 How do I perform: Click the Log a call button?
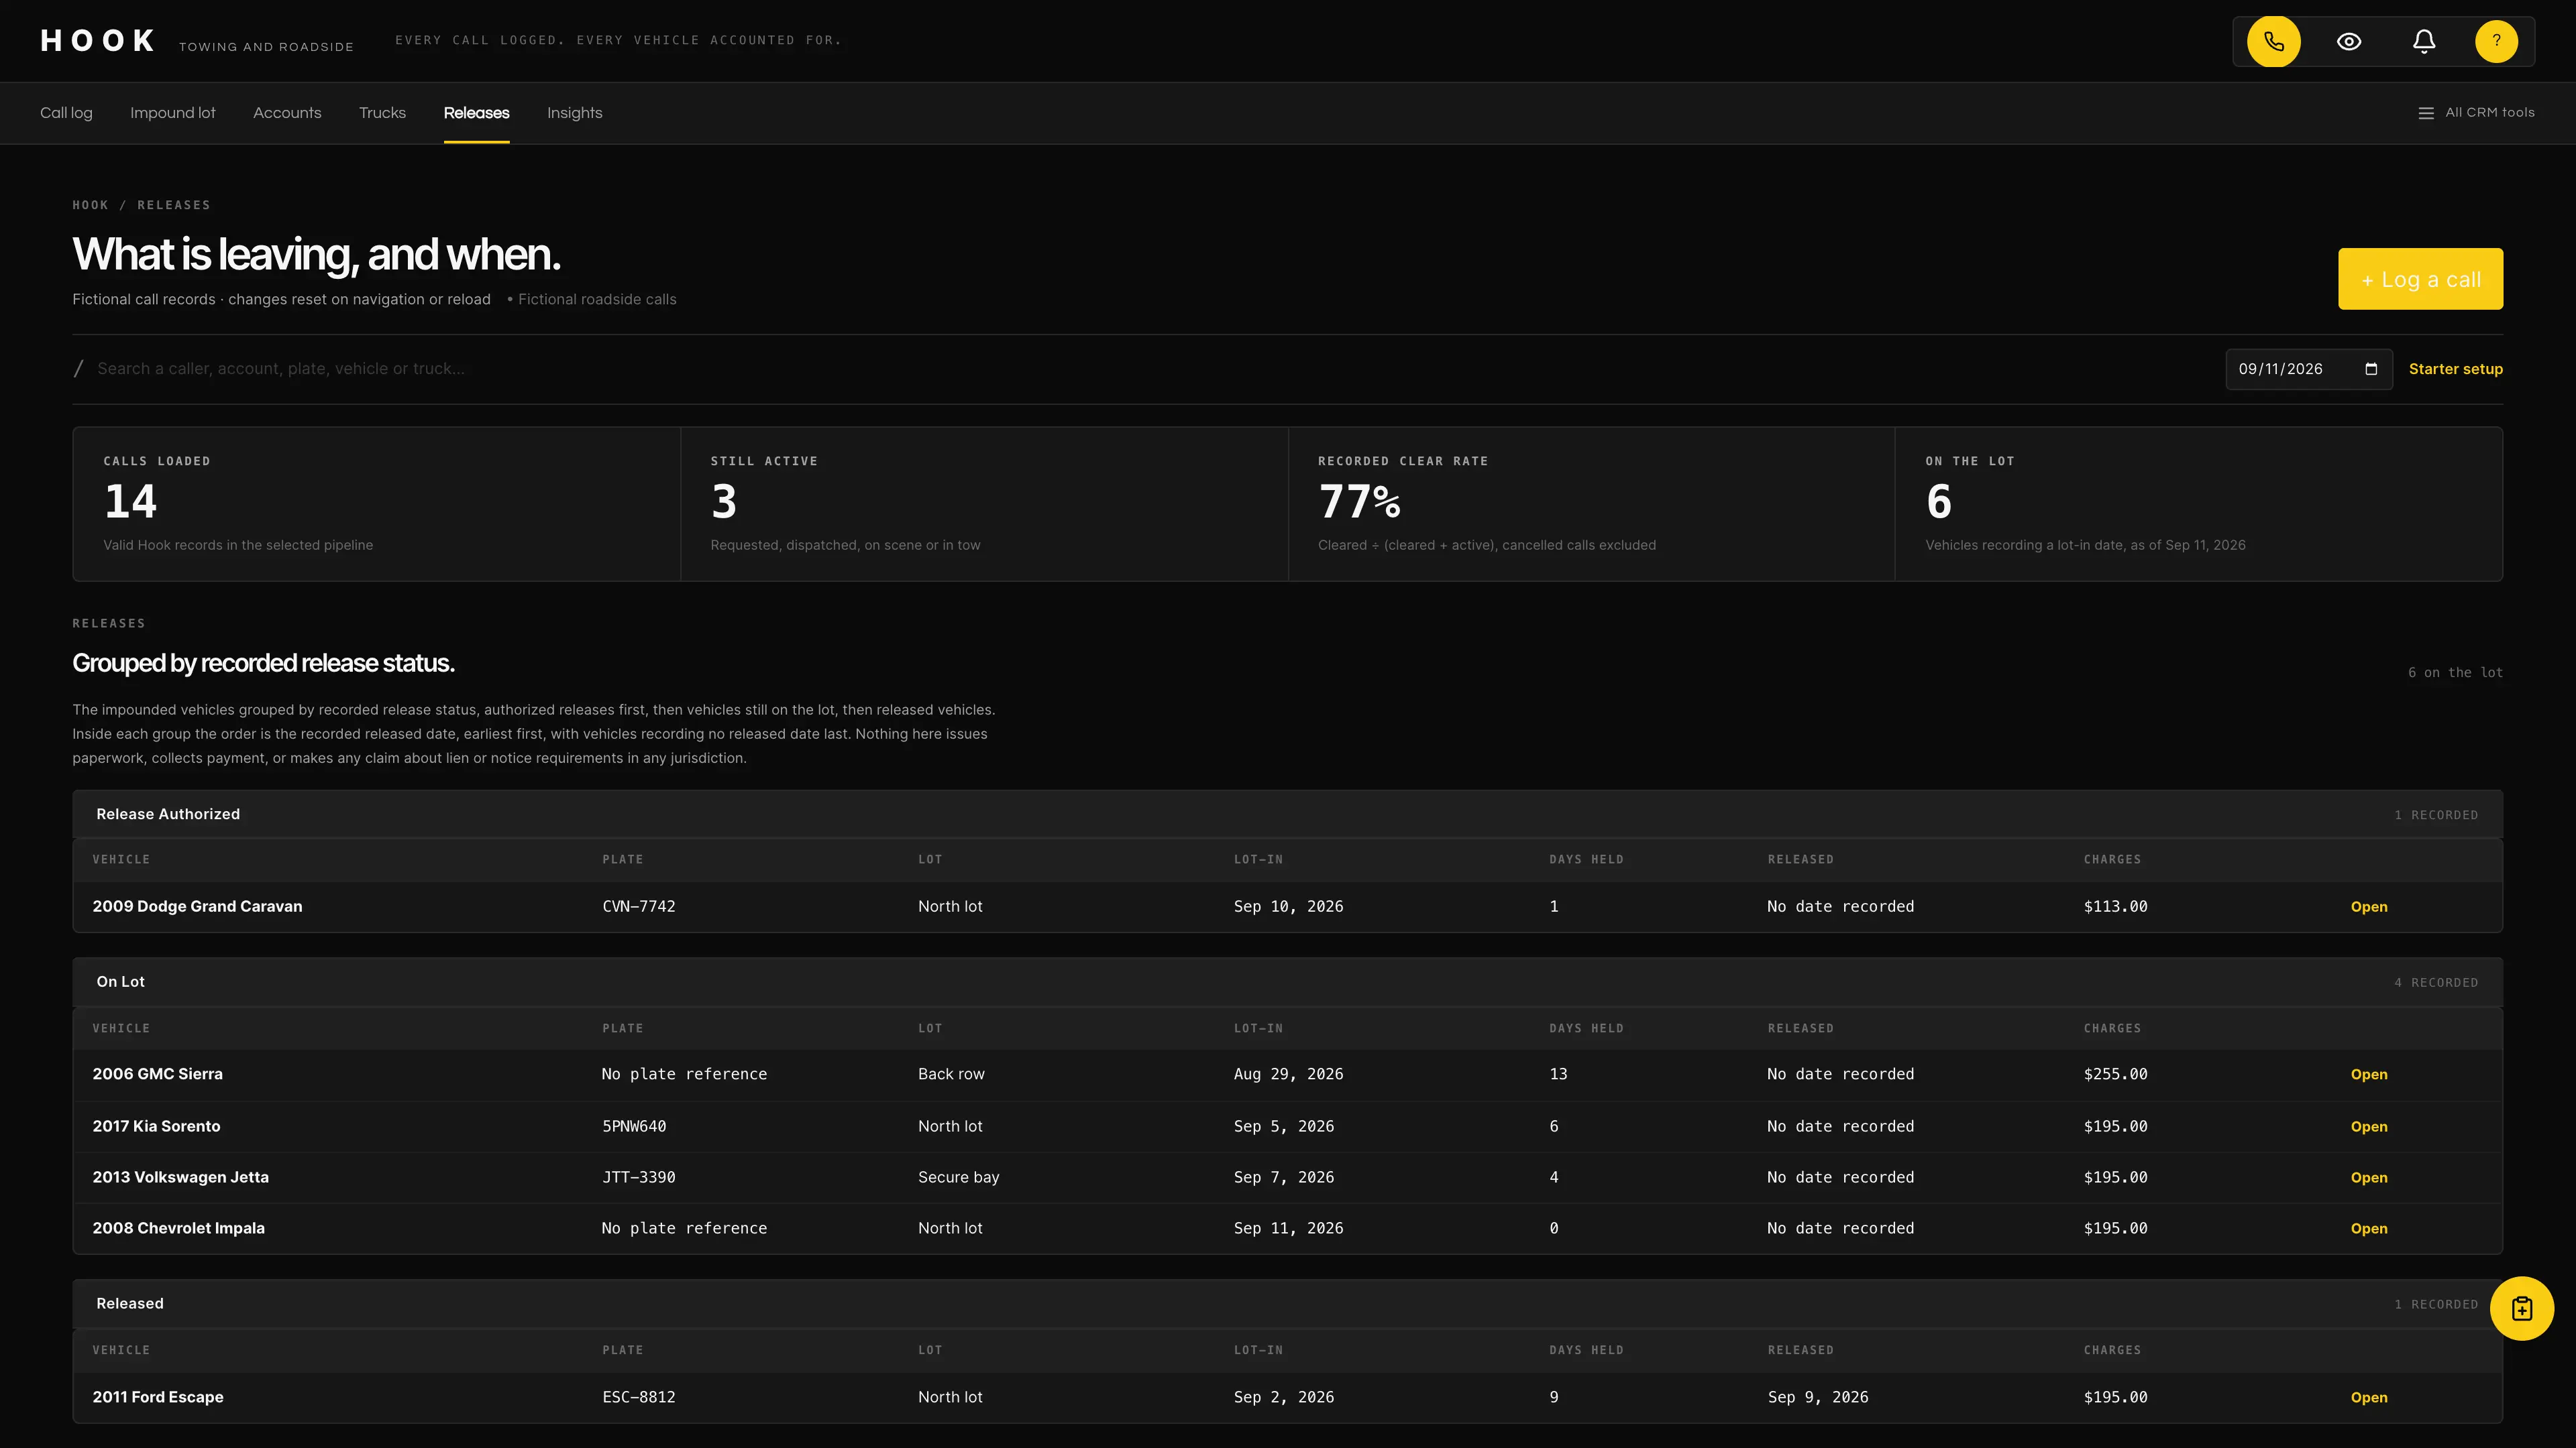(x=2420, y=279)
